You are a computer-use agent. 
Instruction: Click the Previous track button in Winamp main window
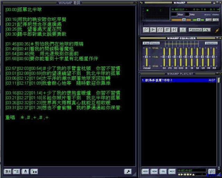tap(146, 30)
